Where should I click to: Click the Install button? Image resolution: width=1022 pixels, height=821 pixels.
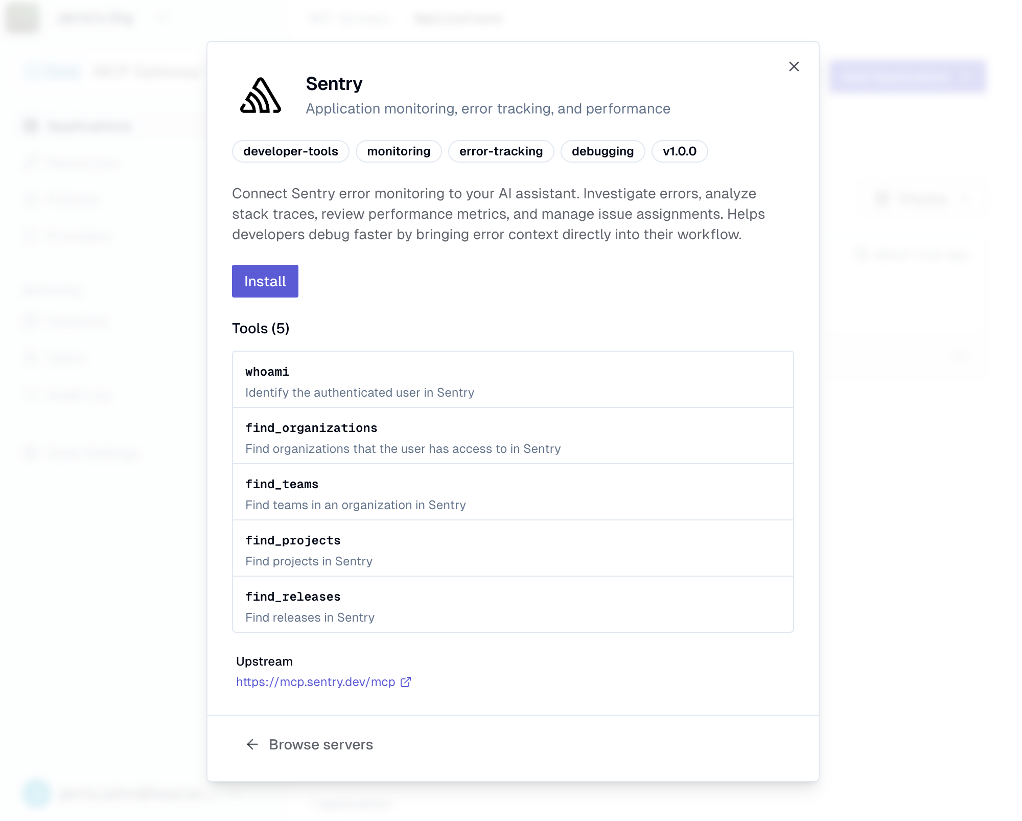265,281
